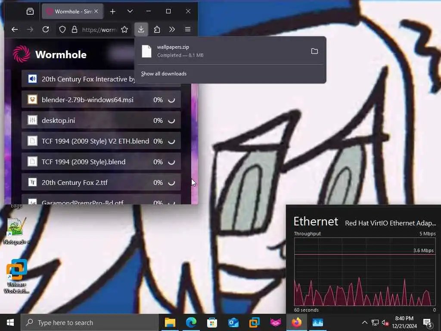Image resolution: width=441 pixels, height=331 pixels.
Task: Expand the list all tabs chevron
Action: 130,11
